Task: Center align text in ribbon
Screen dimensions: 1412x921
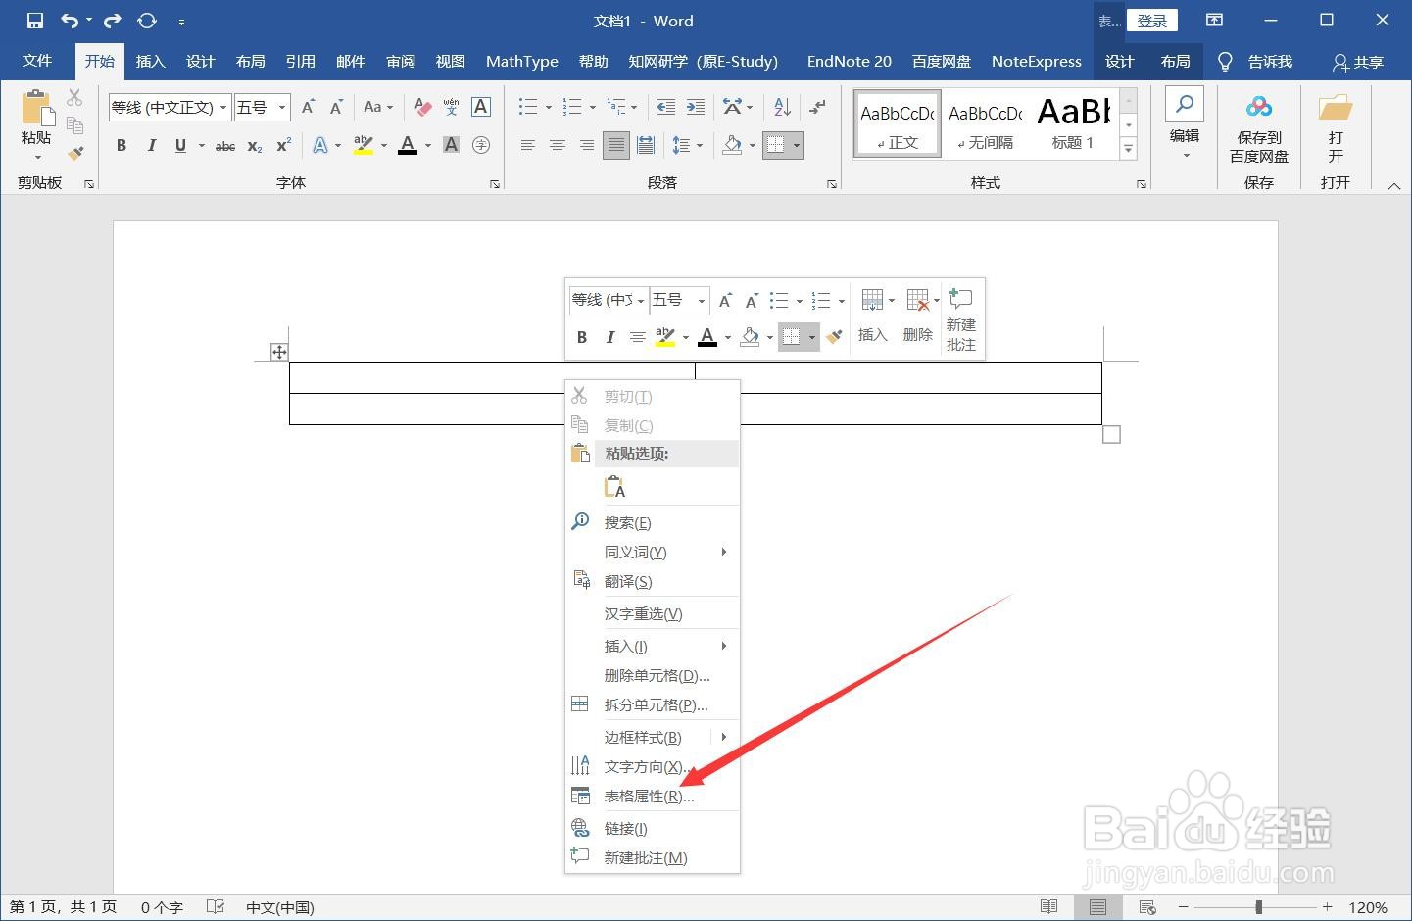Action: tap(558, 146)
